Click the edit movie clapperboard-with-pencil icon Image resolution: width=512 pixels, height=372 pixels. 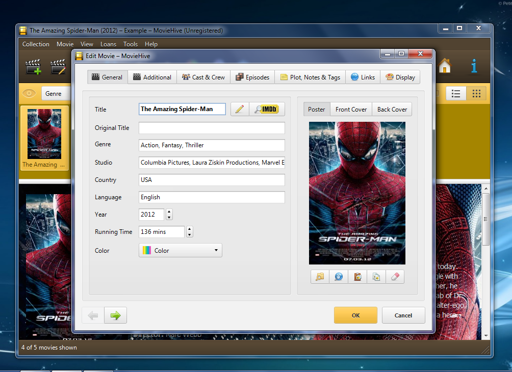click(58, 67)
